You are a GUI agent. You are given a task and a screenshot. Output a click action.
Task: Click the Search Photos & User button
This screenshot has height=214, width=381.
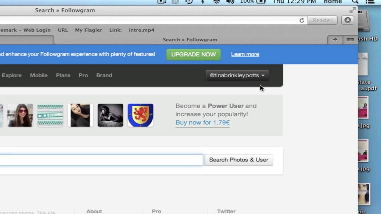239,160
